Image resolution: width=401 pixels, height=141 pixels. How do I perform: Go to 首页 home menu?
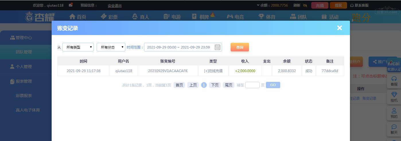point(78,17)
